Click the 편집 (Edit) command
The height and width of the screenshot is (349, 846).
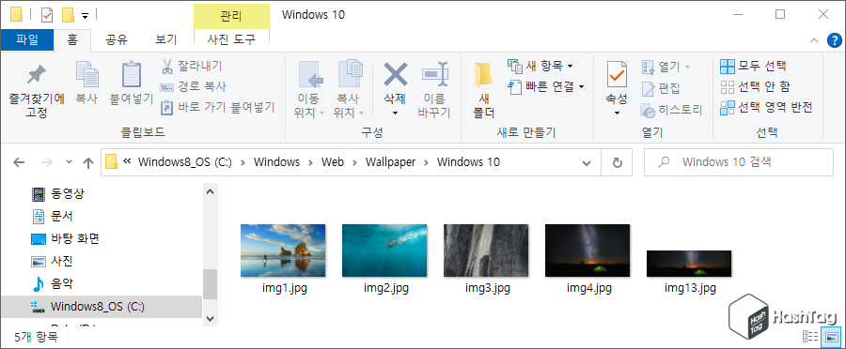(661, 88)
